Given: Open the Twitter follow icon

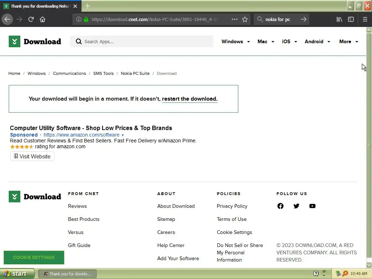Looking at the screenshot, I should [296, 206].
